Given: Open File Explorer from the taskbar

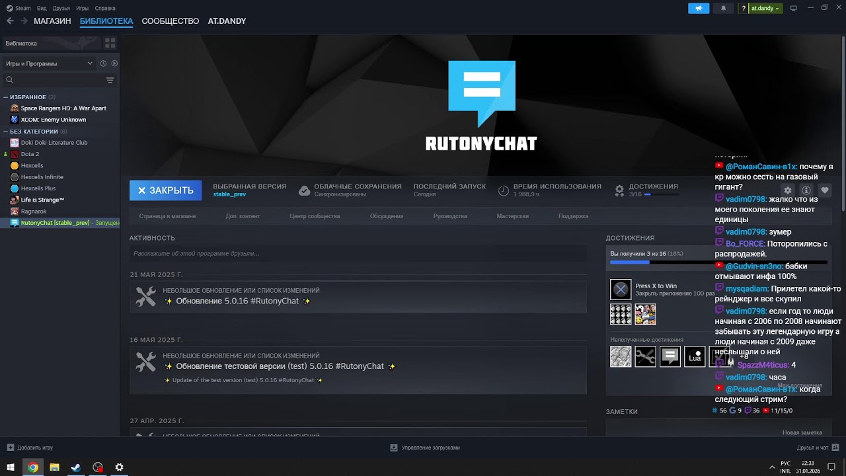Looking at the screenshot, I should coord(55,467).
